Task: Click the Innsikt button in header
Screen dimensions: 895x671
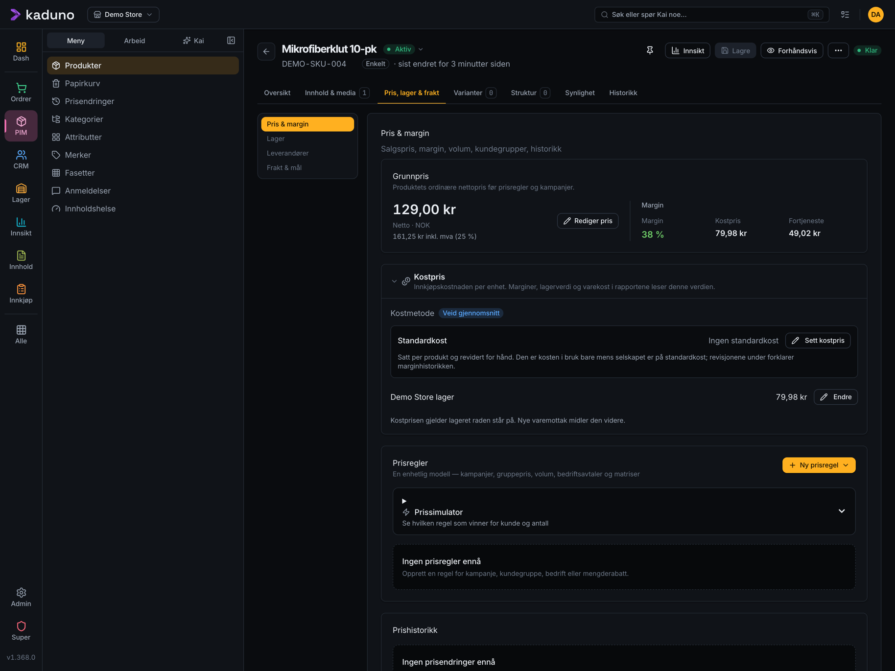Action: click(x=687, y=50)
